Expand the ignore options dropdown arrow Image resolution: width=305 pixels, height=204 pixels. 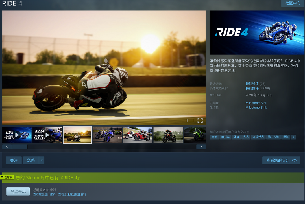[42, 161]
